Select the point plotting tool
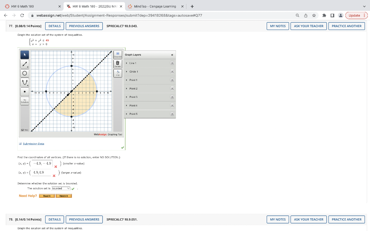370x231 pixels. tap(25, 92)
